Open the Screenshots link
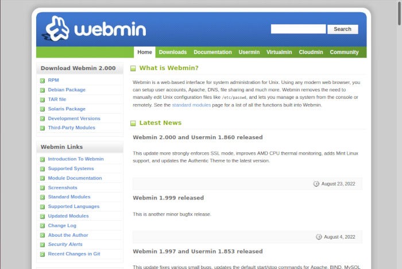402x269 pixels. pyautogui.click(x=63, y=187)
